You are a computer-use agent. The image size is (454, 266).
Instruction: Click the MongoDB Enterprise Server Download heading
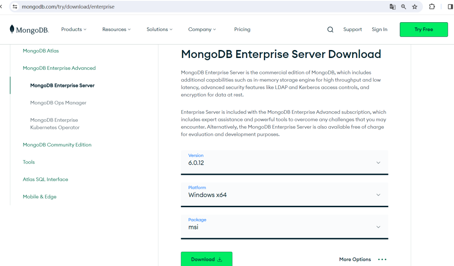(x=281, y=54)
